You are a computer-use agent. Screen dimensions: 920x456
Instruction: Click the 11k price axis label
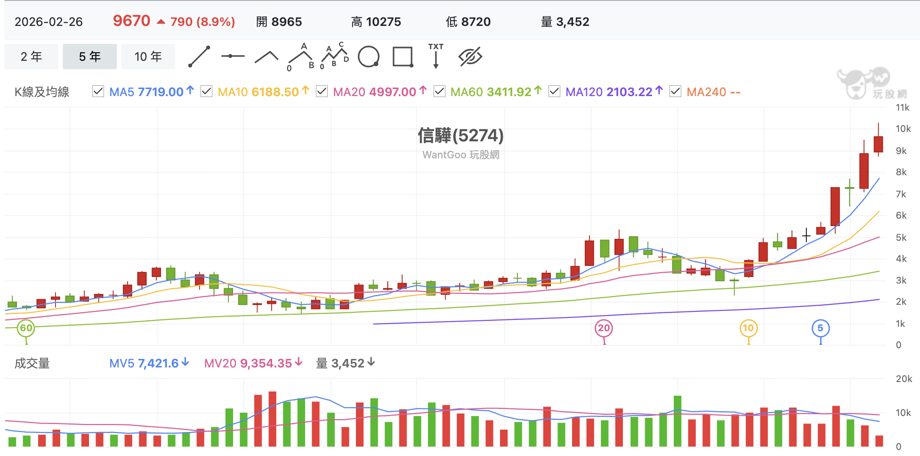[903, 107]
